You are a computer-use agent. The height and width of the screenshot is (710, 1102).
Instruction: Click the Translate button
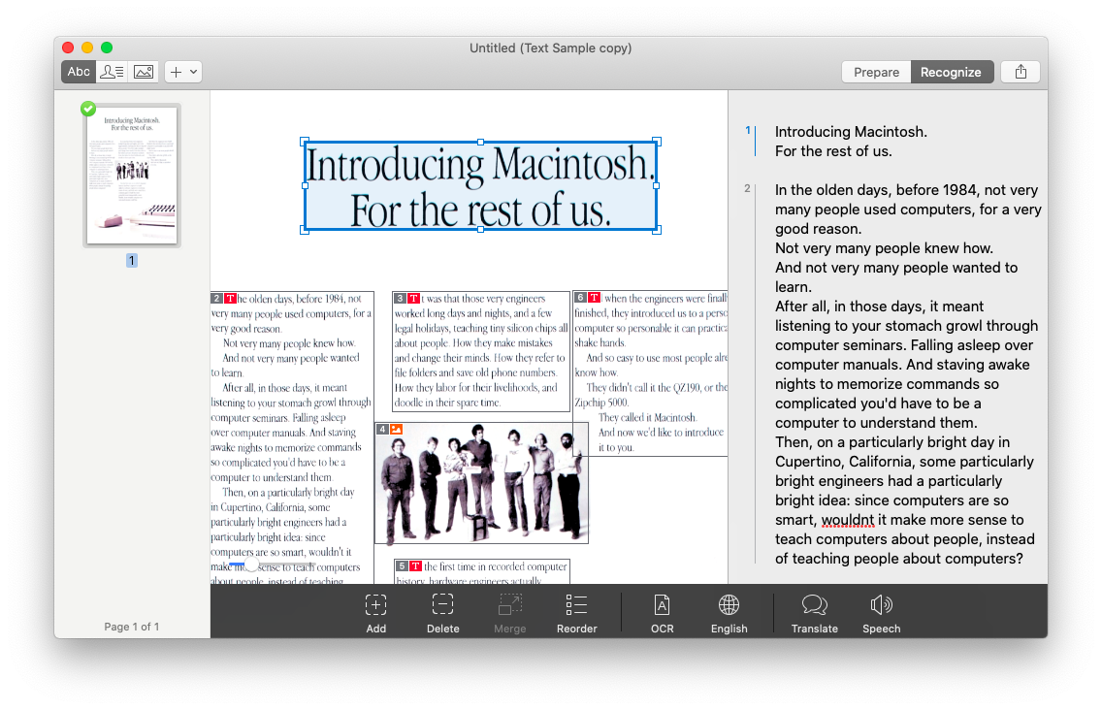tap(814, 613)
